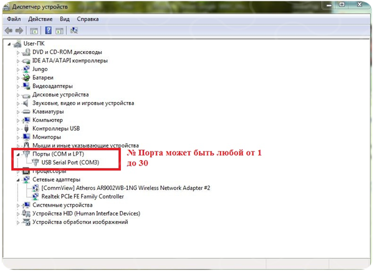Select USB Serial Port (COM3) entry
374x272 pixels.
click(70, 162)
